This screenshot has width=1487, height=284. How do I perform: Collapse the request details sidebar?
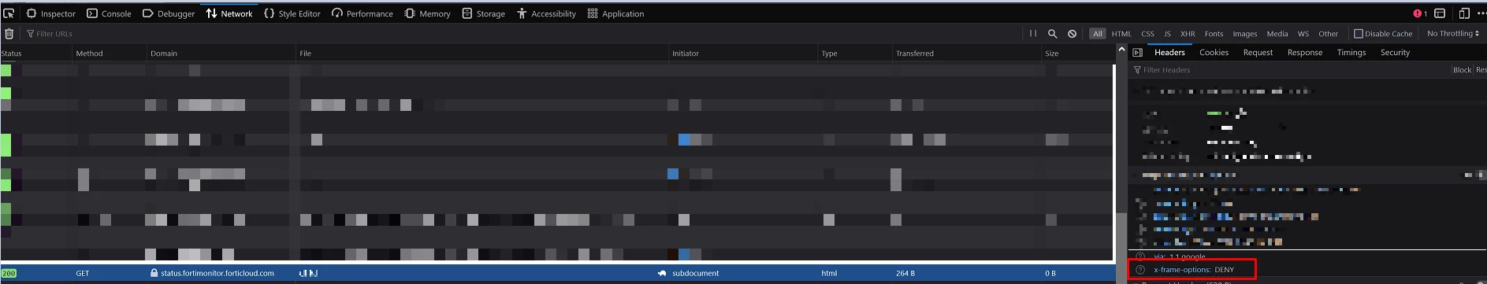[x=1137, y=53]
